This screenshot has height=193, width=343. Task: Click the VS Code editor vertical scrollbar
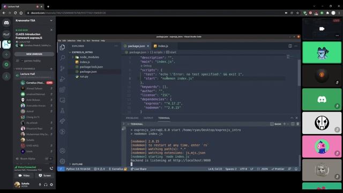tap(299, 72)
